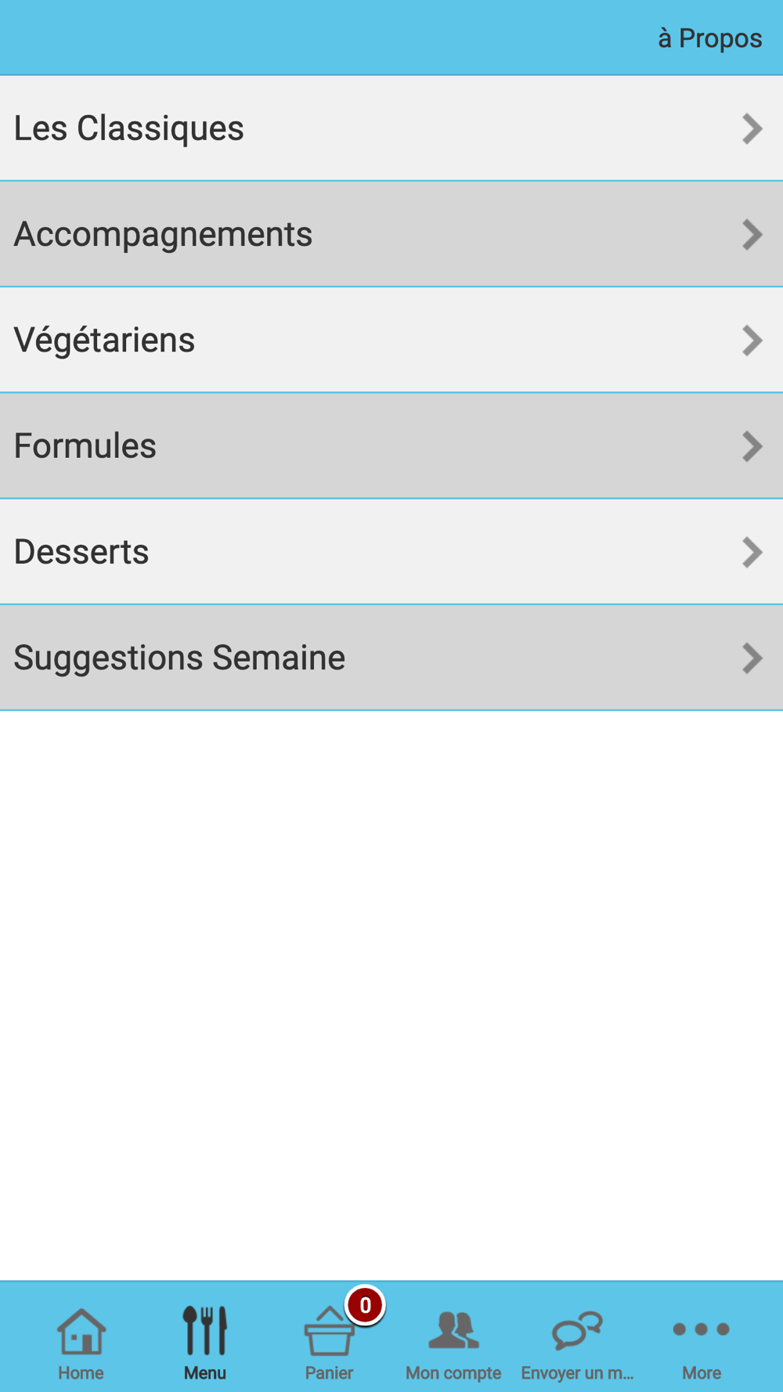Open the Panier basket icon
Viewport: 783px width, 1392px height.
(329, 1331)
